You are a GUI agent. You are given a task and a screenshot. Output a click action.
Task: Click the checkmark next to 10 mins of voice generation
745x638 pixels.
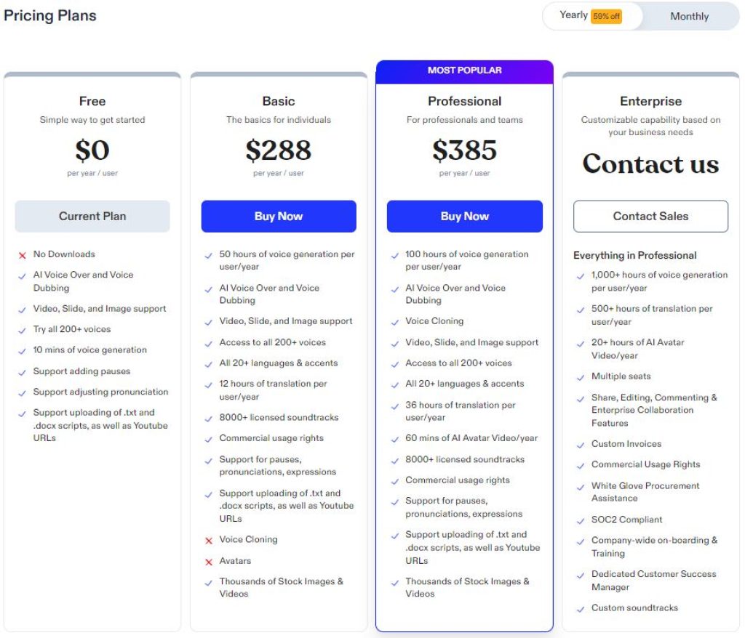pos(21,350)
